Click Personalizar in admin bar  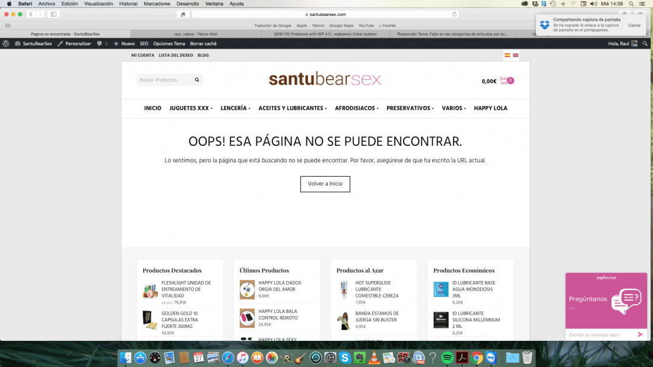tap(74, 44)
